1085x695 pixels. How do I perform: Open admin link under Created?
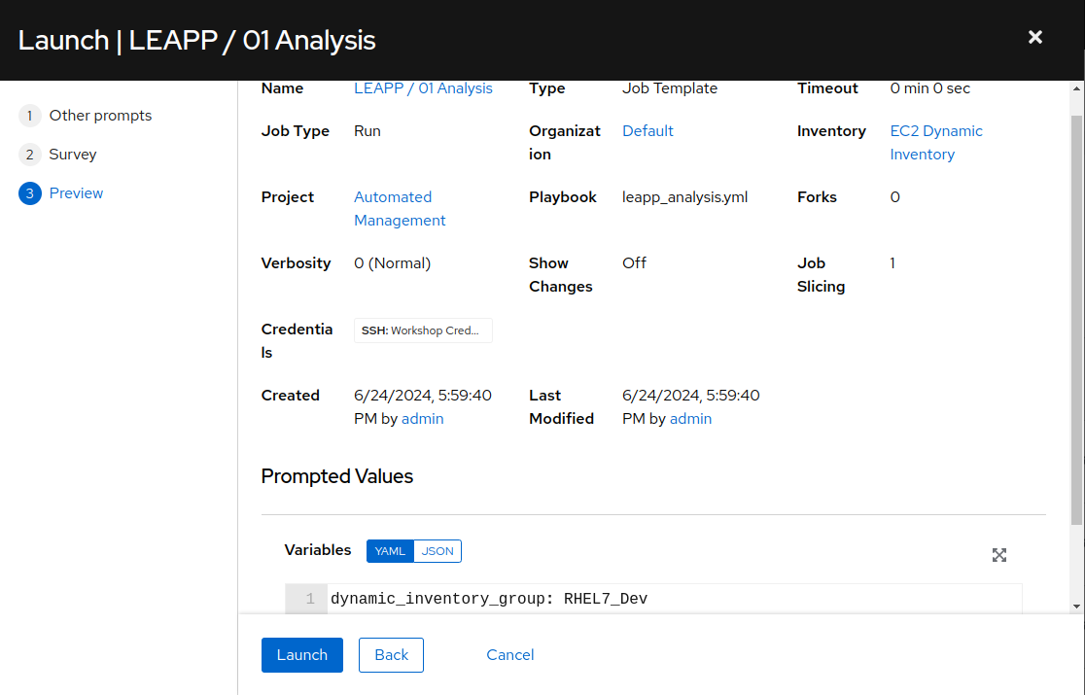pyautogui.click(x=422, y=419)
